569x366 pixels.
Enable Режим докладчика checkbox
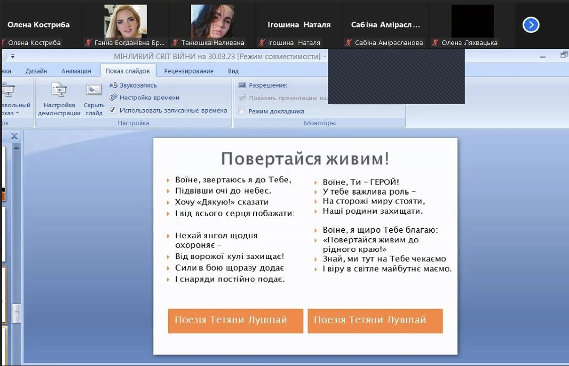pyautogui.click(x=241, y=111)
